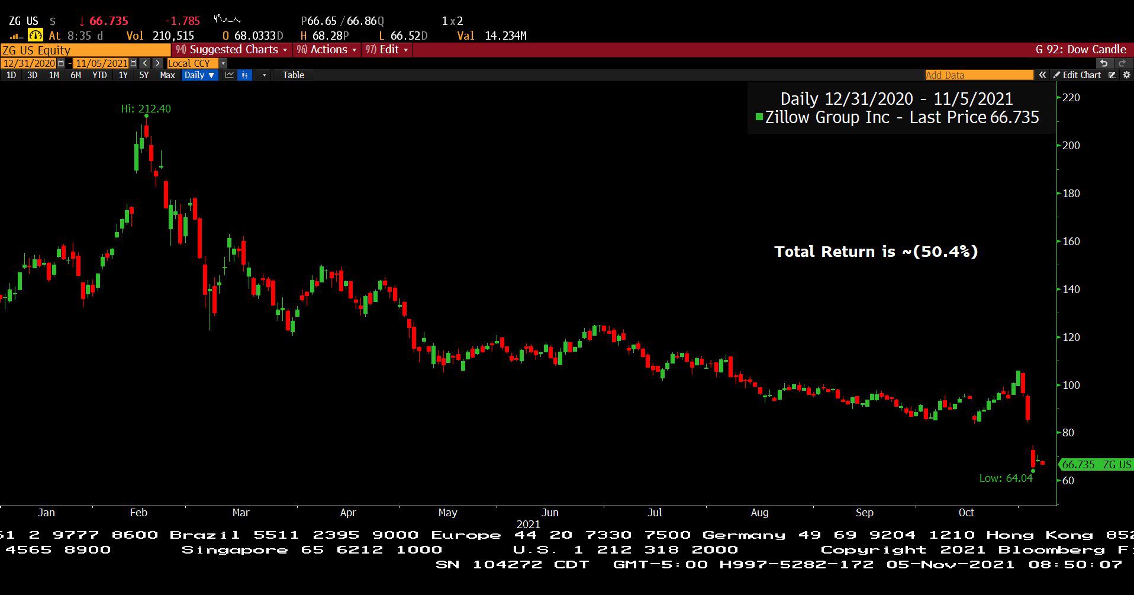Click the mini intraday sparkline
1134x595 pixels.
[227, 20]
